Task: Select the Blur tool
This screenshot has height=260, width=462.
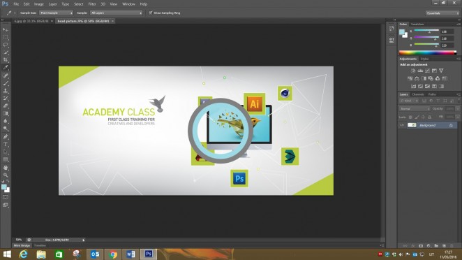Action: click(x=6, y=121)
